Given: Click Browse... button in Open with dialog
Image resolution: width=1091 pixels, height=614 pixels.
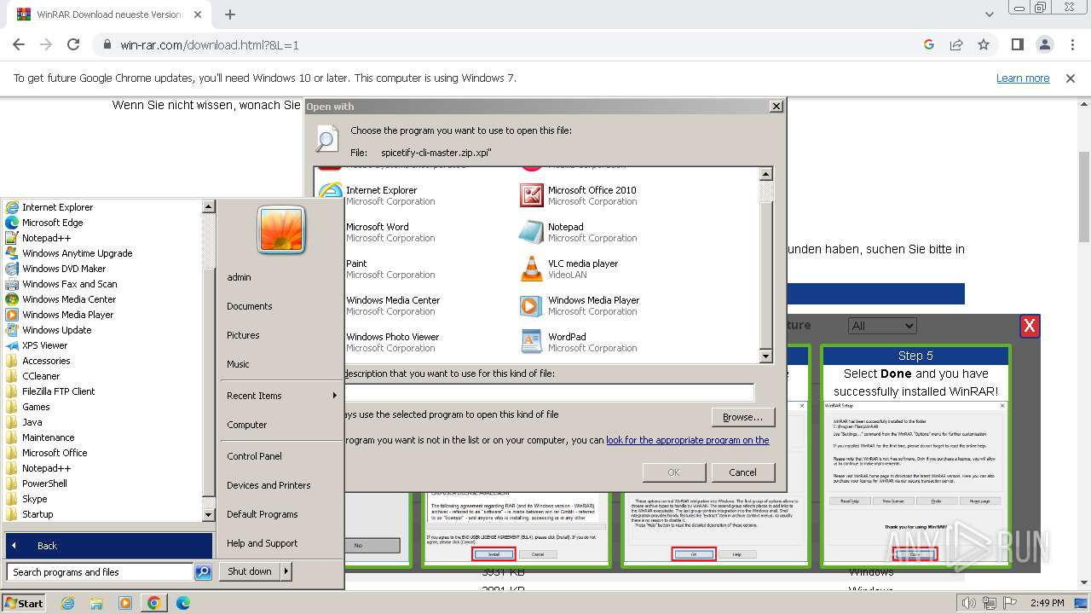Looking at the screenshot, I should coord(742,417).
